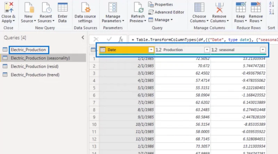Select row number 5
Image resolution: width=278 pixels, height=154 pixels.
click(94, 88)
